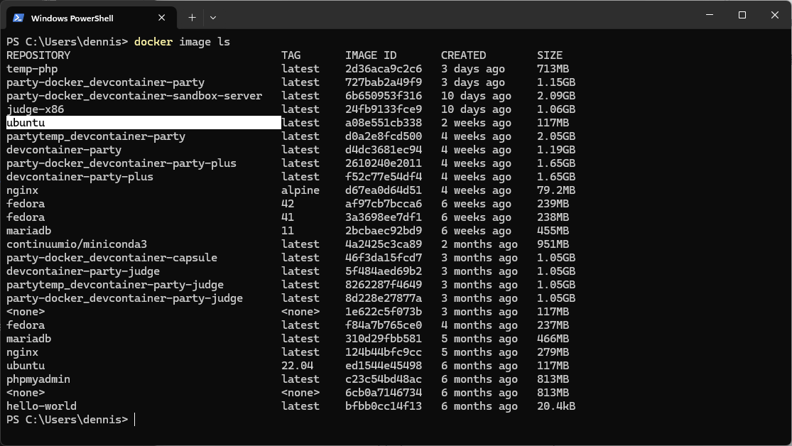792x446 pixels.
Task: Click the REPOSITORY column header
Action: point(38,55)
